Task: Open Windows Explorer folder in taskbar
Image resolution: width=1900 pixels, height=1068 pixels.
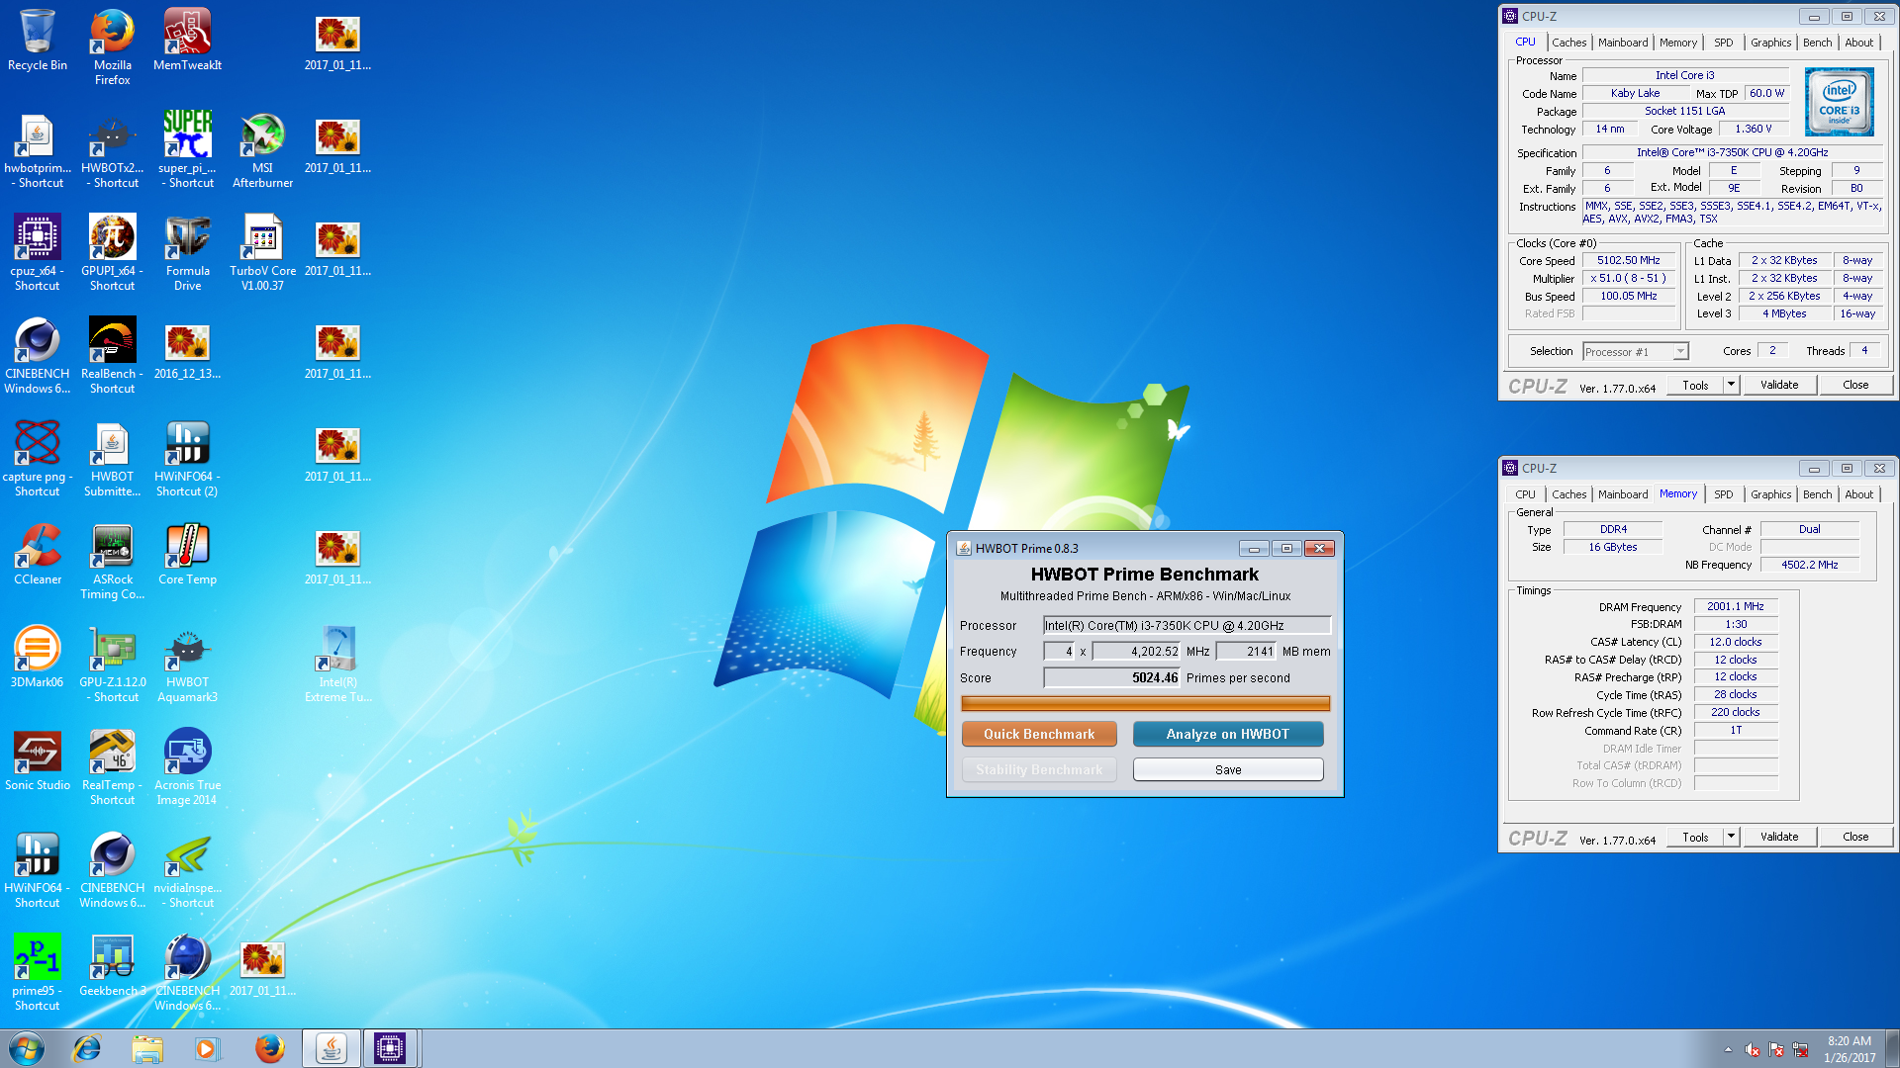Action: click(x=146, y=1048)
